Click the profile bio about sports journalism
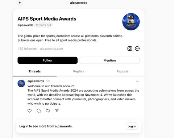 click(70, 38)
